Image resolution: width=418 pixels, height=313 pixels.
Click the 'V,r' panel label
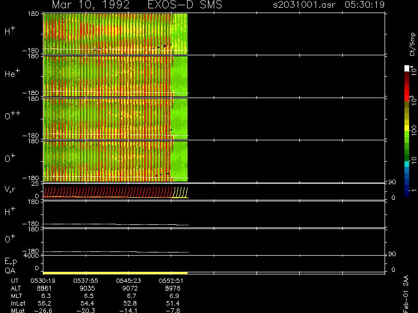(10, 189)
